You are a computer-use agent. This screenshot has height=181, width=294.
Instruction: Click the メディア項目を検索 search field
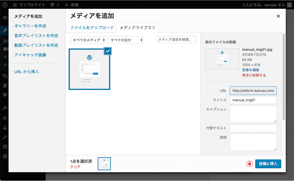pos(177,40)
